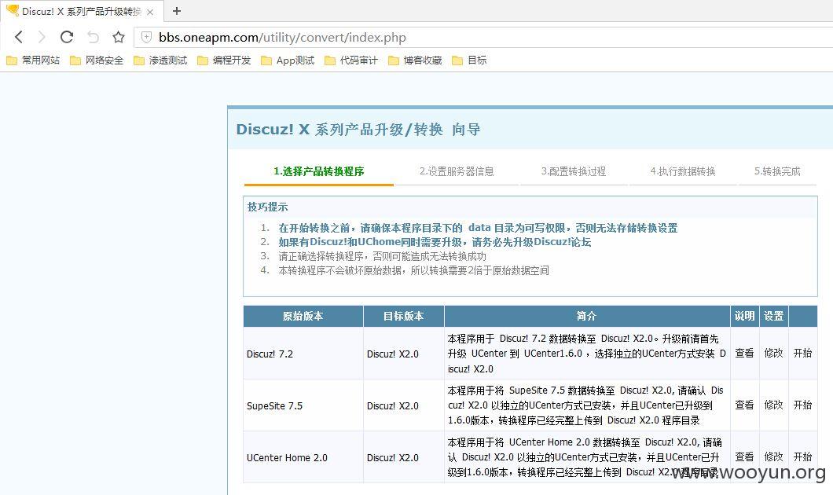Image resolution: width=833 pixels, height=495 pixels.
Task: Click 开始 for UCenter Home 2.0 row
Action: [802, 456]
